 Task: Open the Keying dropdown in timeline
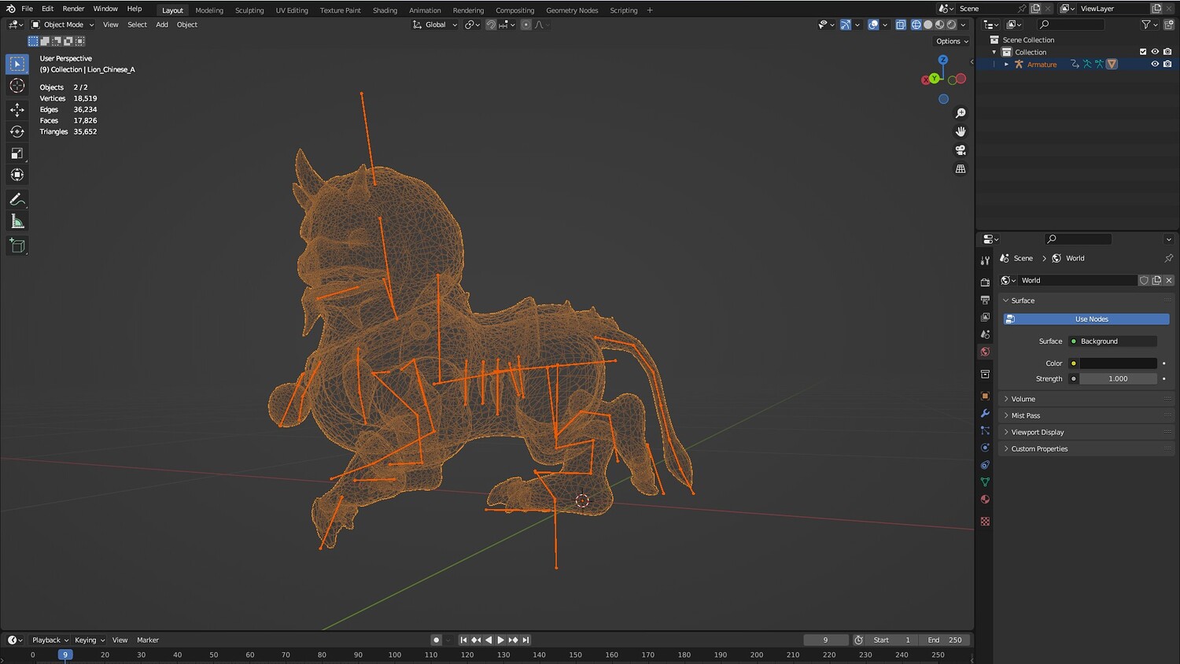tap(89, 640)
